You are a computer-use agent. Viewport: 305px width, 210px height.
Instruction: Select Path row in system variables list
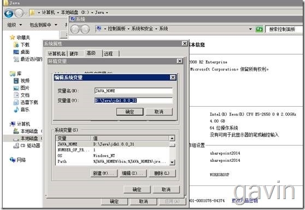[113, 161]
